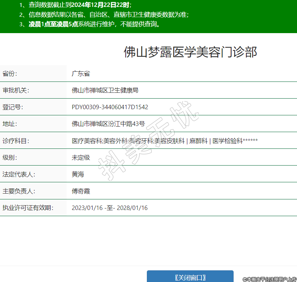
Task: Click the 关闭窗口 button
Action: click(x=190, y=277)
